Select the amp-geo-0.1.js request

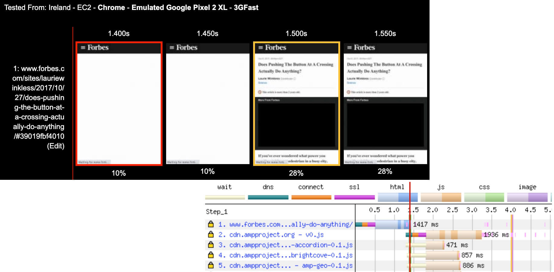coord(285,266)
